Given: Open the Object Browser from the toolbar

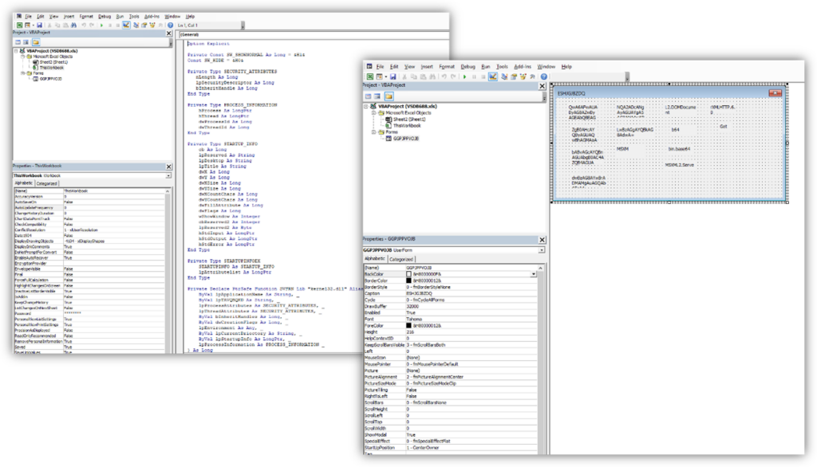Looking at the screenshot, I should coord(523,76).
